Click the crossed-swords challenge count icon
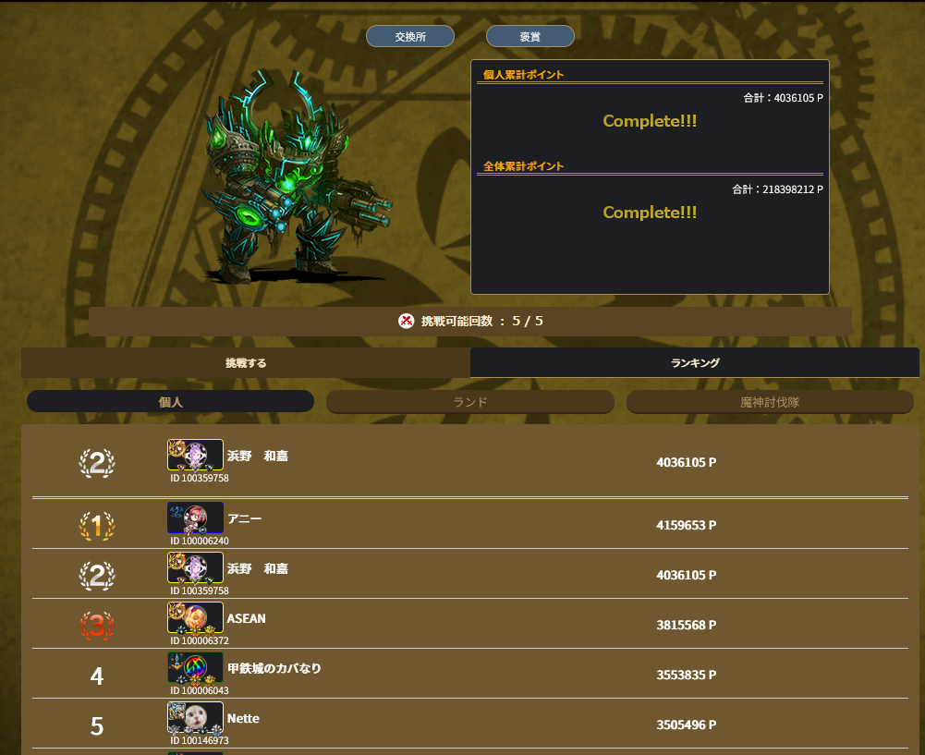This screenshot has width=925, height=755. point(406,321)
